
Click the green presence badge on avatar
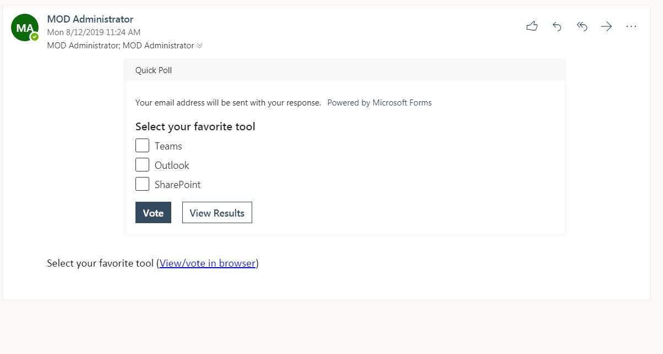click(x=35, y=37)
